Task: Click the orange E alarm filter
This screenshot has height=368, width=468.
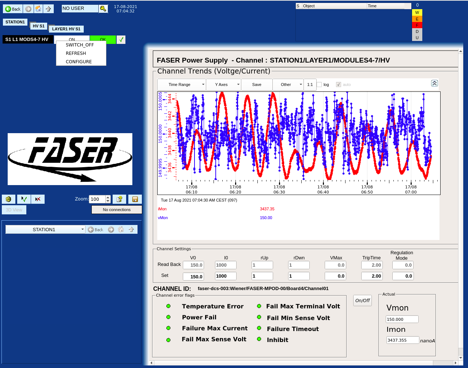Action: point(417,19)
